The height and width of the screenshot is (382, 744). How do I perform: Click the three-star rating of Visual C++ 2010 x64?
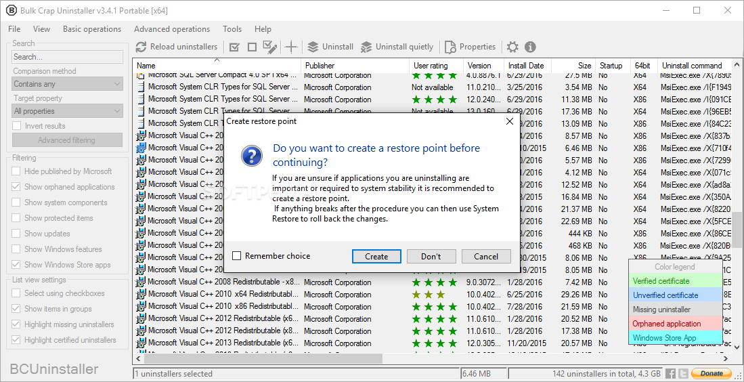(429, 294)
